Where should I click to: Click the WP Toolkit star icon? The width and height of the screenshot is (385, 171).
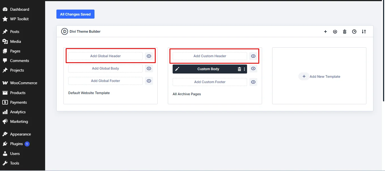click(x=5, y=19)
